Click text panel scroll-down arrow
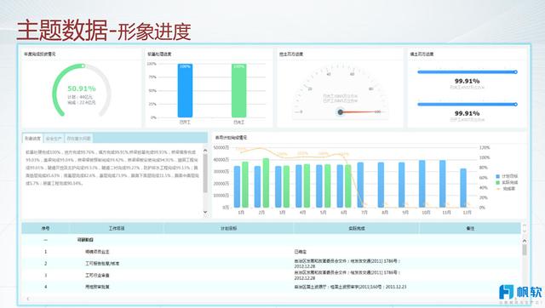This screenshot has height=308, width=545. click(205, 212)
